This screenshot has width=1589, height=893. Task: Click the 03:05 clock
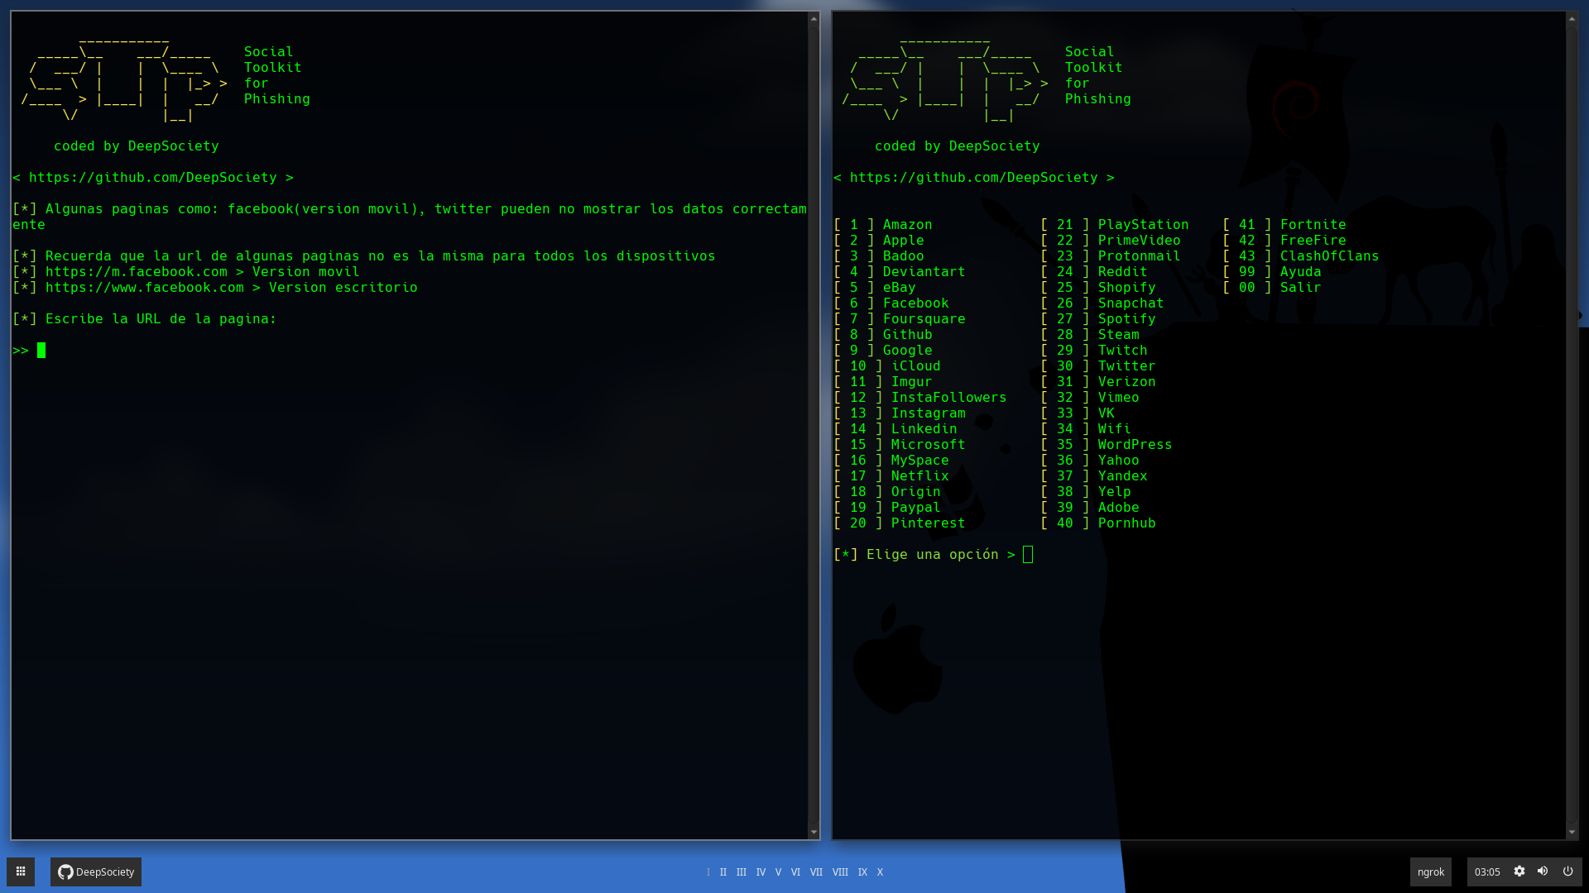click(1486, 872)
